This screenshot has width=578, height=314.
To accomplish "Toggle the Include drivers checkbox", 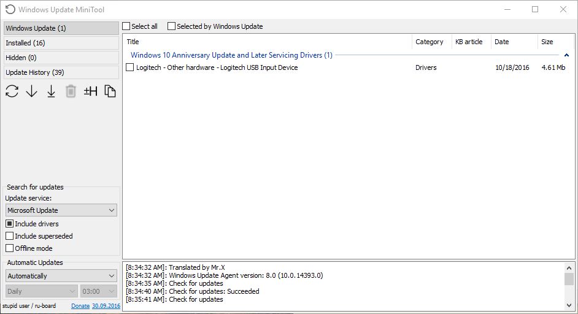I will 10,224.
